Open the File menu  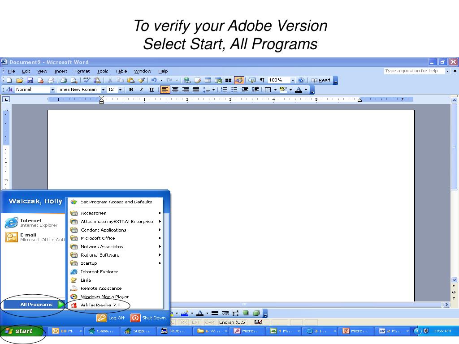(x=11, y=71)
